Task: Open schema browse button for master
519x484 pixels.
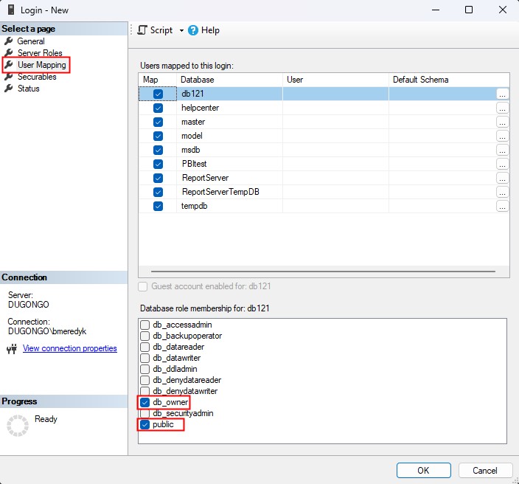Action: click(x=502, y=122)
